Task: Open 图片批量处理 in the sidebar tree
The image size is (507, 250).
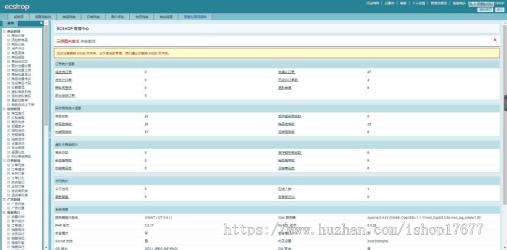Action: (21, 66)
